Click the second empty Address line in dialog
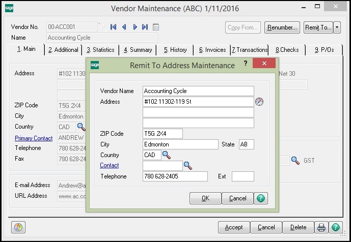The height and width of the screenshot is (242, 351). tap(198, 112)
